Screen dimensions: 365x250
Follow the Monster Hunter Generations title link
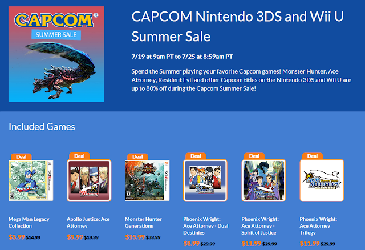[143, 223]
